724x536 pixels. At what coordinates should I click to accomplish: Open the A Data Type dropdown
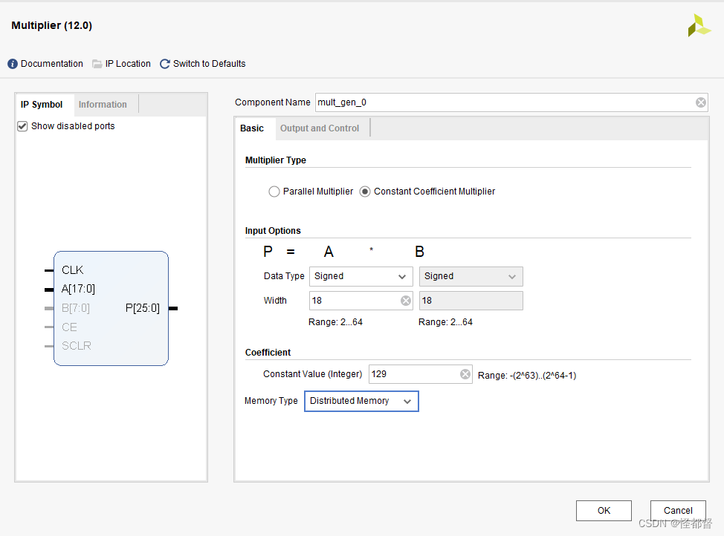(x=361, y=276)
